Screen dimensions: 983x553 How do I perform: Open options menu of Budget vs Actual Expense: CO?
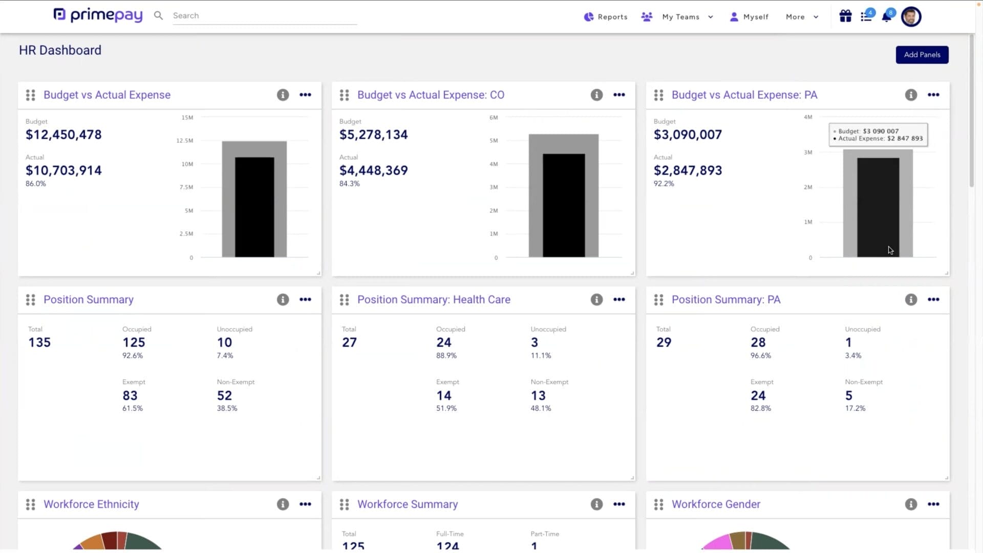619,95
